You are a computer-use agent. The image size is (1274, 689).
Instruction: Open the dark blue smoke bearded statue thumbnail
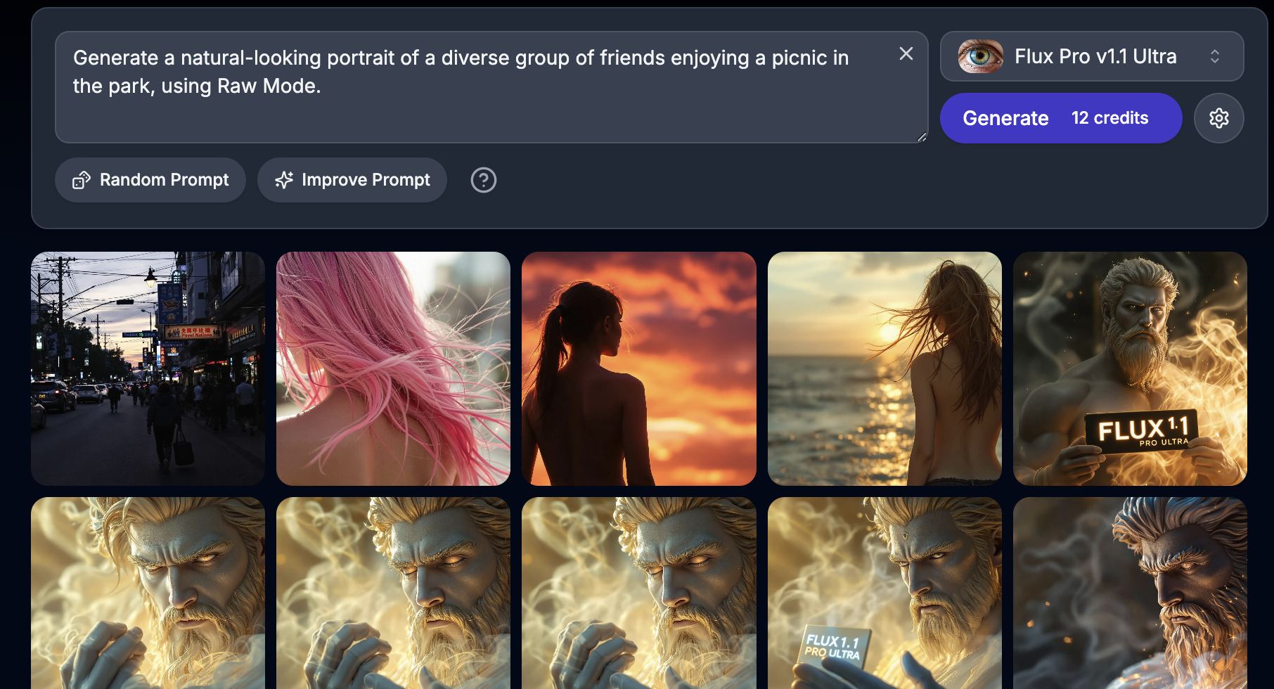tap(1130, 593)
